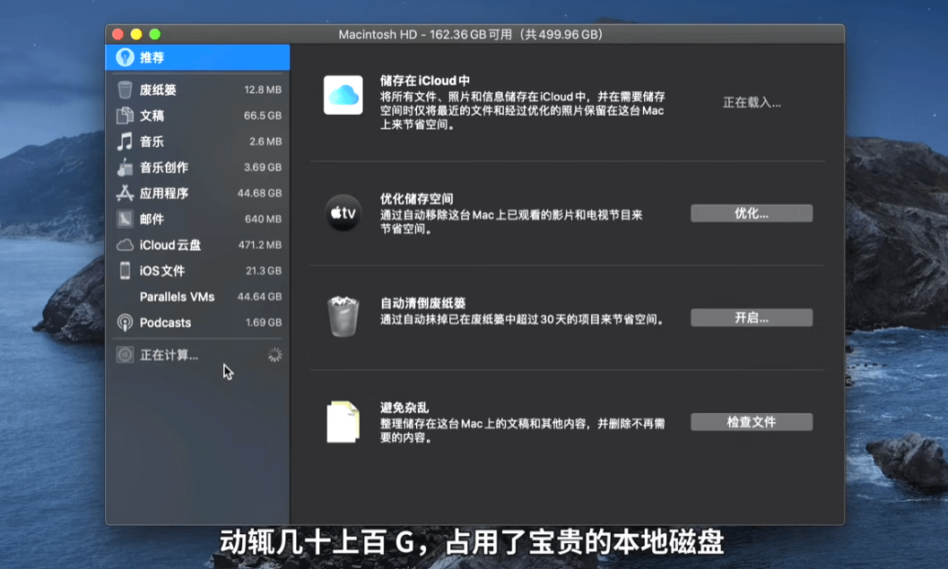Click the 开启... button

752,318
